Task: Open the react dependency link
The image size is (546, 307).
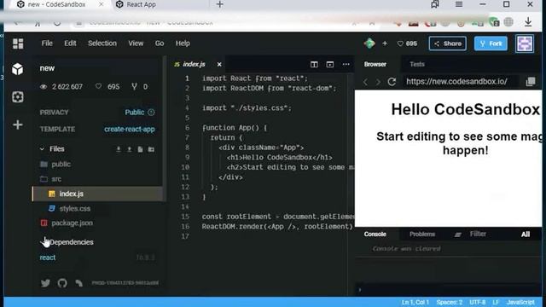Action: point(48,258)
